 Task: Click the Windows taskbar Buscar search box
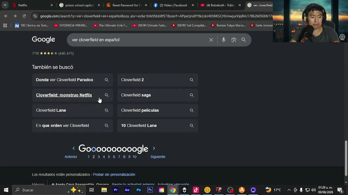pyautogui.click(x=49, y=190)
